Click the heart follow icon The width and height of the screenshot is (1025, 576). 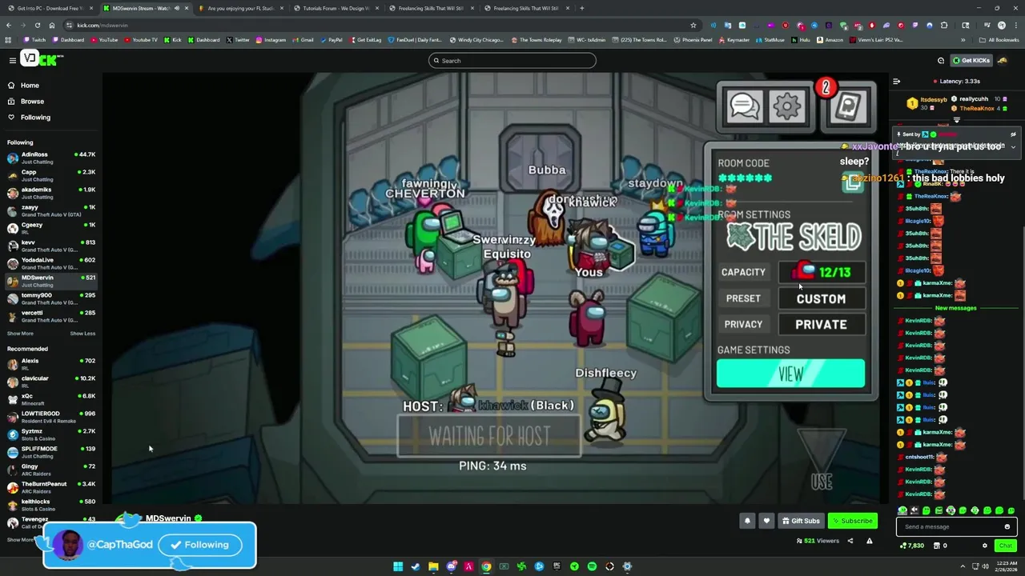[766, 521]
